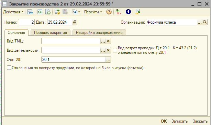211x125 pixels.
Task: Click the find-in-list toolbar icon
Action: 30,12
